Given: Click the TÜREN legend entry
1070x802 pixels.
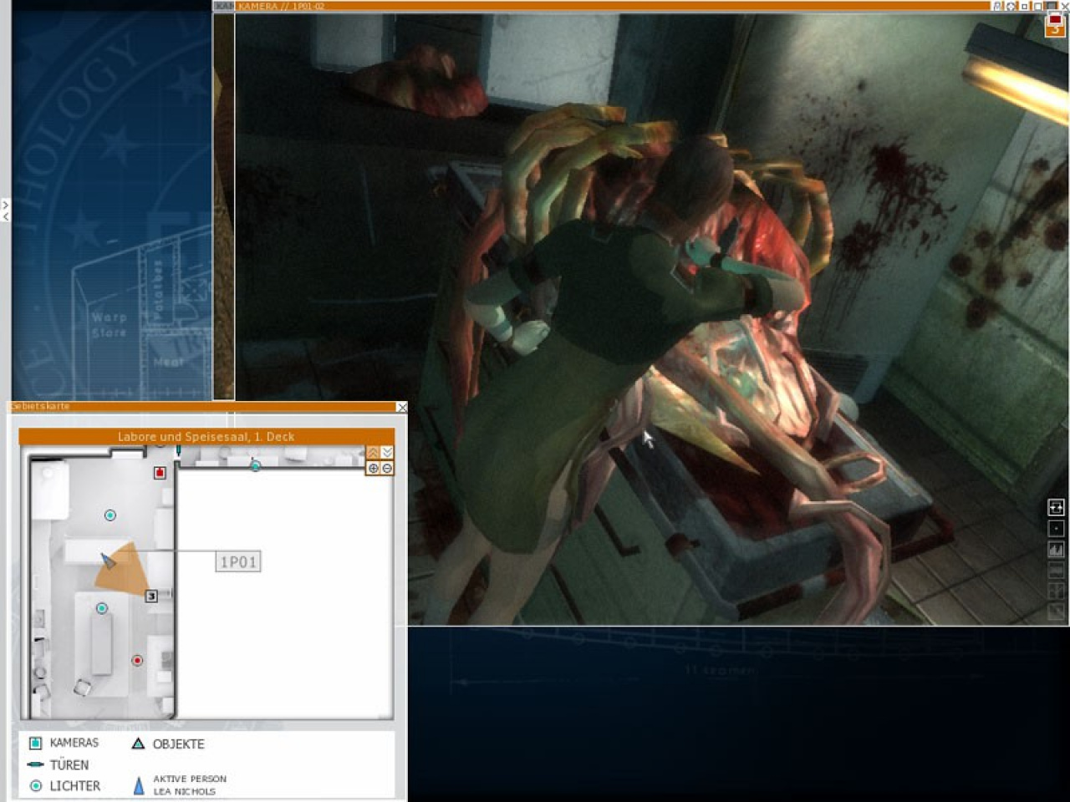Looking at the screenshot, I should (58, 764).
